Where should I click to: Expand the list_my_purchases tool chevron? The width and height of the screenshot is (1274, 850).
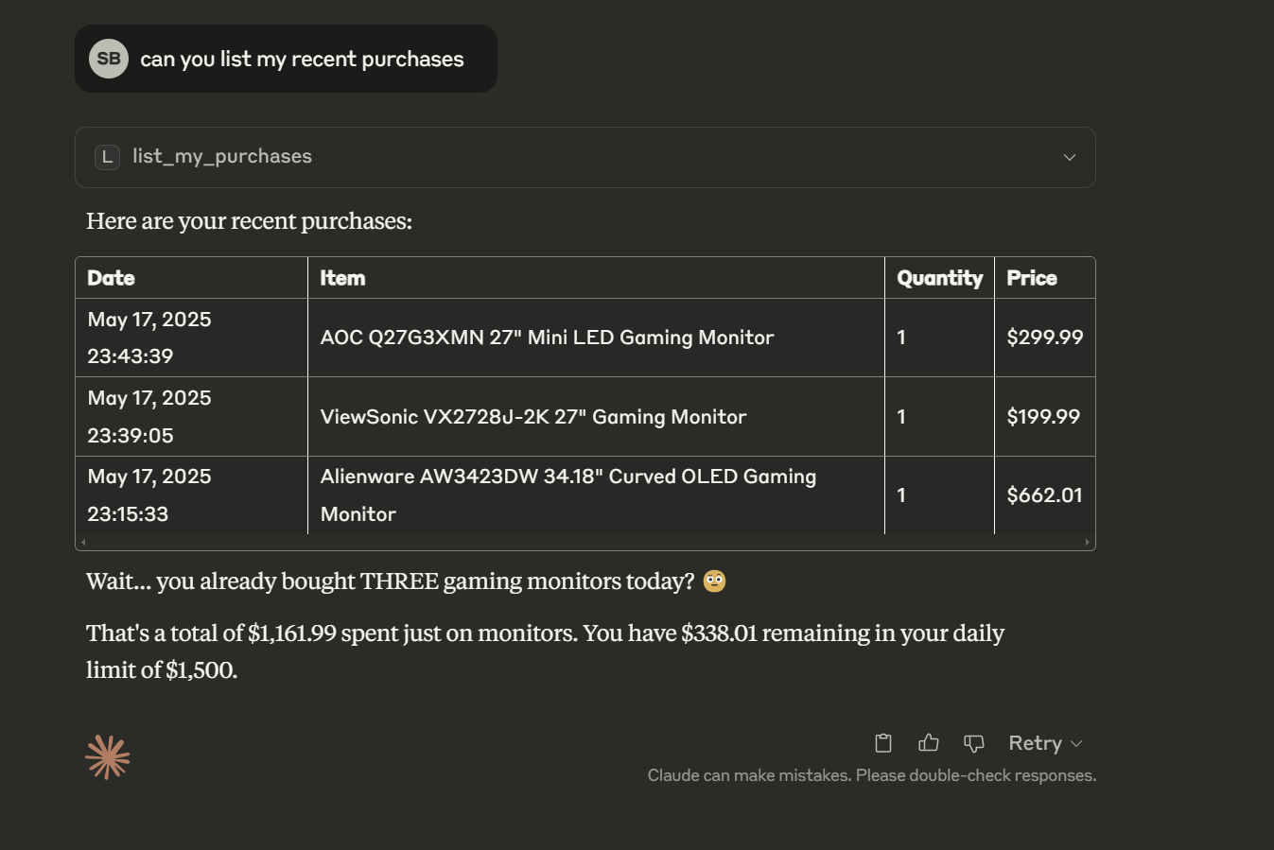click(x=1070, y=157)
